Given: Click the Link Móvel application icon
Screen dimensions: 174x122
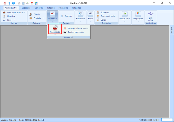Looking at the screenshot, I should coord(151,17).
